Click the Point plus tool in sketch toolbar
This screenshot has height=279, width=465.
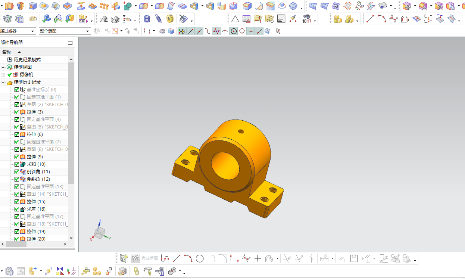[258, 258]
